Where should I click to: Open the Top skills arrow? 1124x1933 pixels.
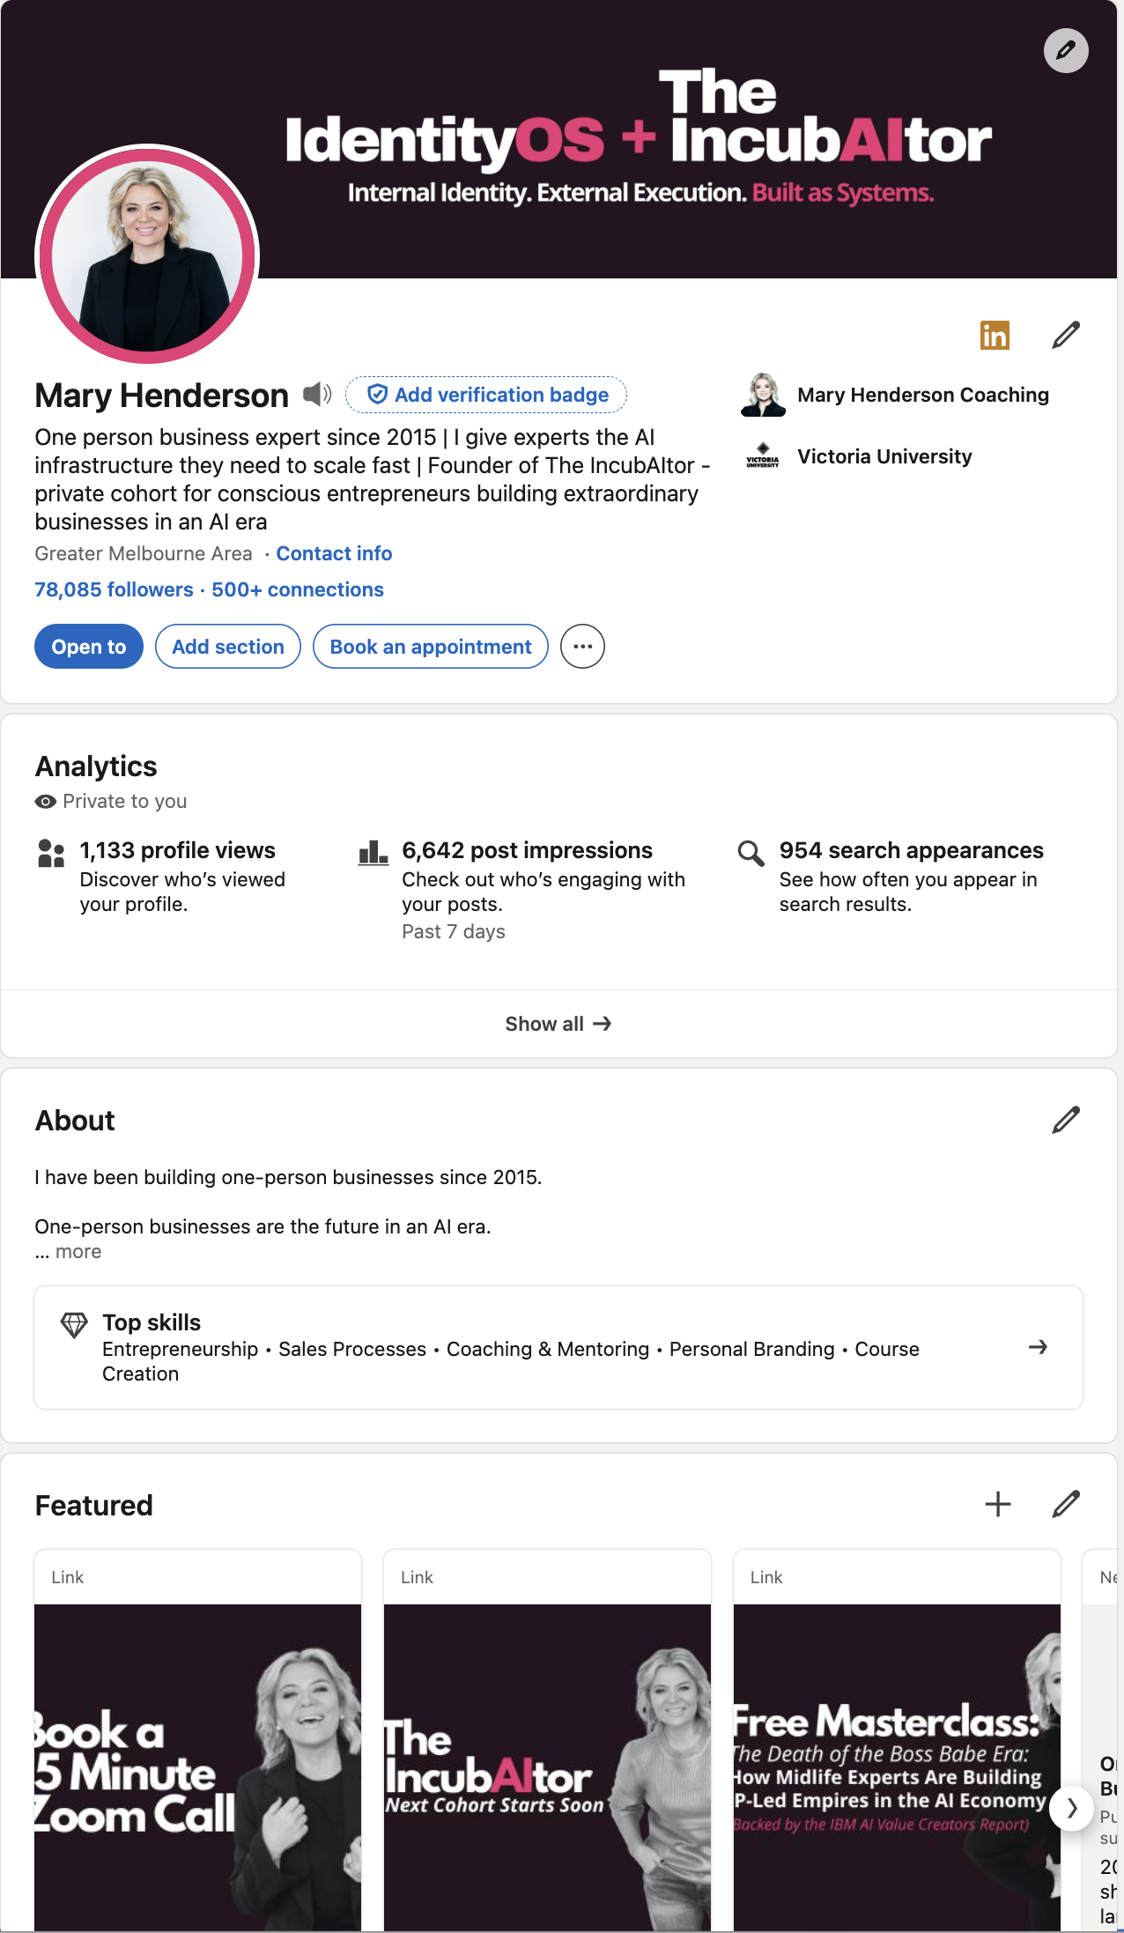(x=1038, y=1347)
